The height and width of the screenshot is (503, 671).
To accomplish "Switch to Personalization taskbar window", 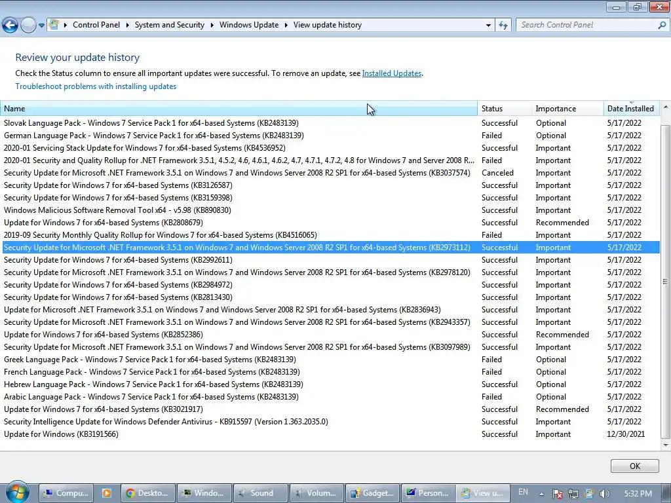I will point(429,493).
